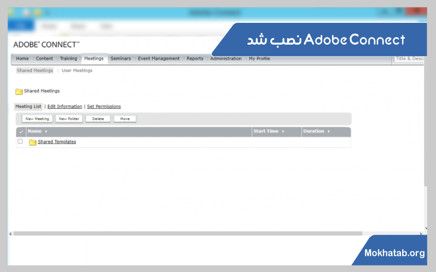Open the Reports tab
Image resolution: width=436 pixels, height=272 pixels.
coord(195,59)
